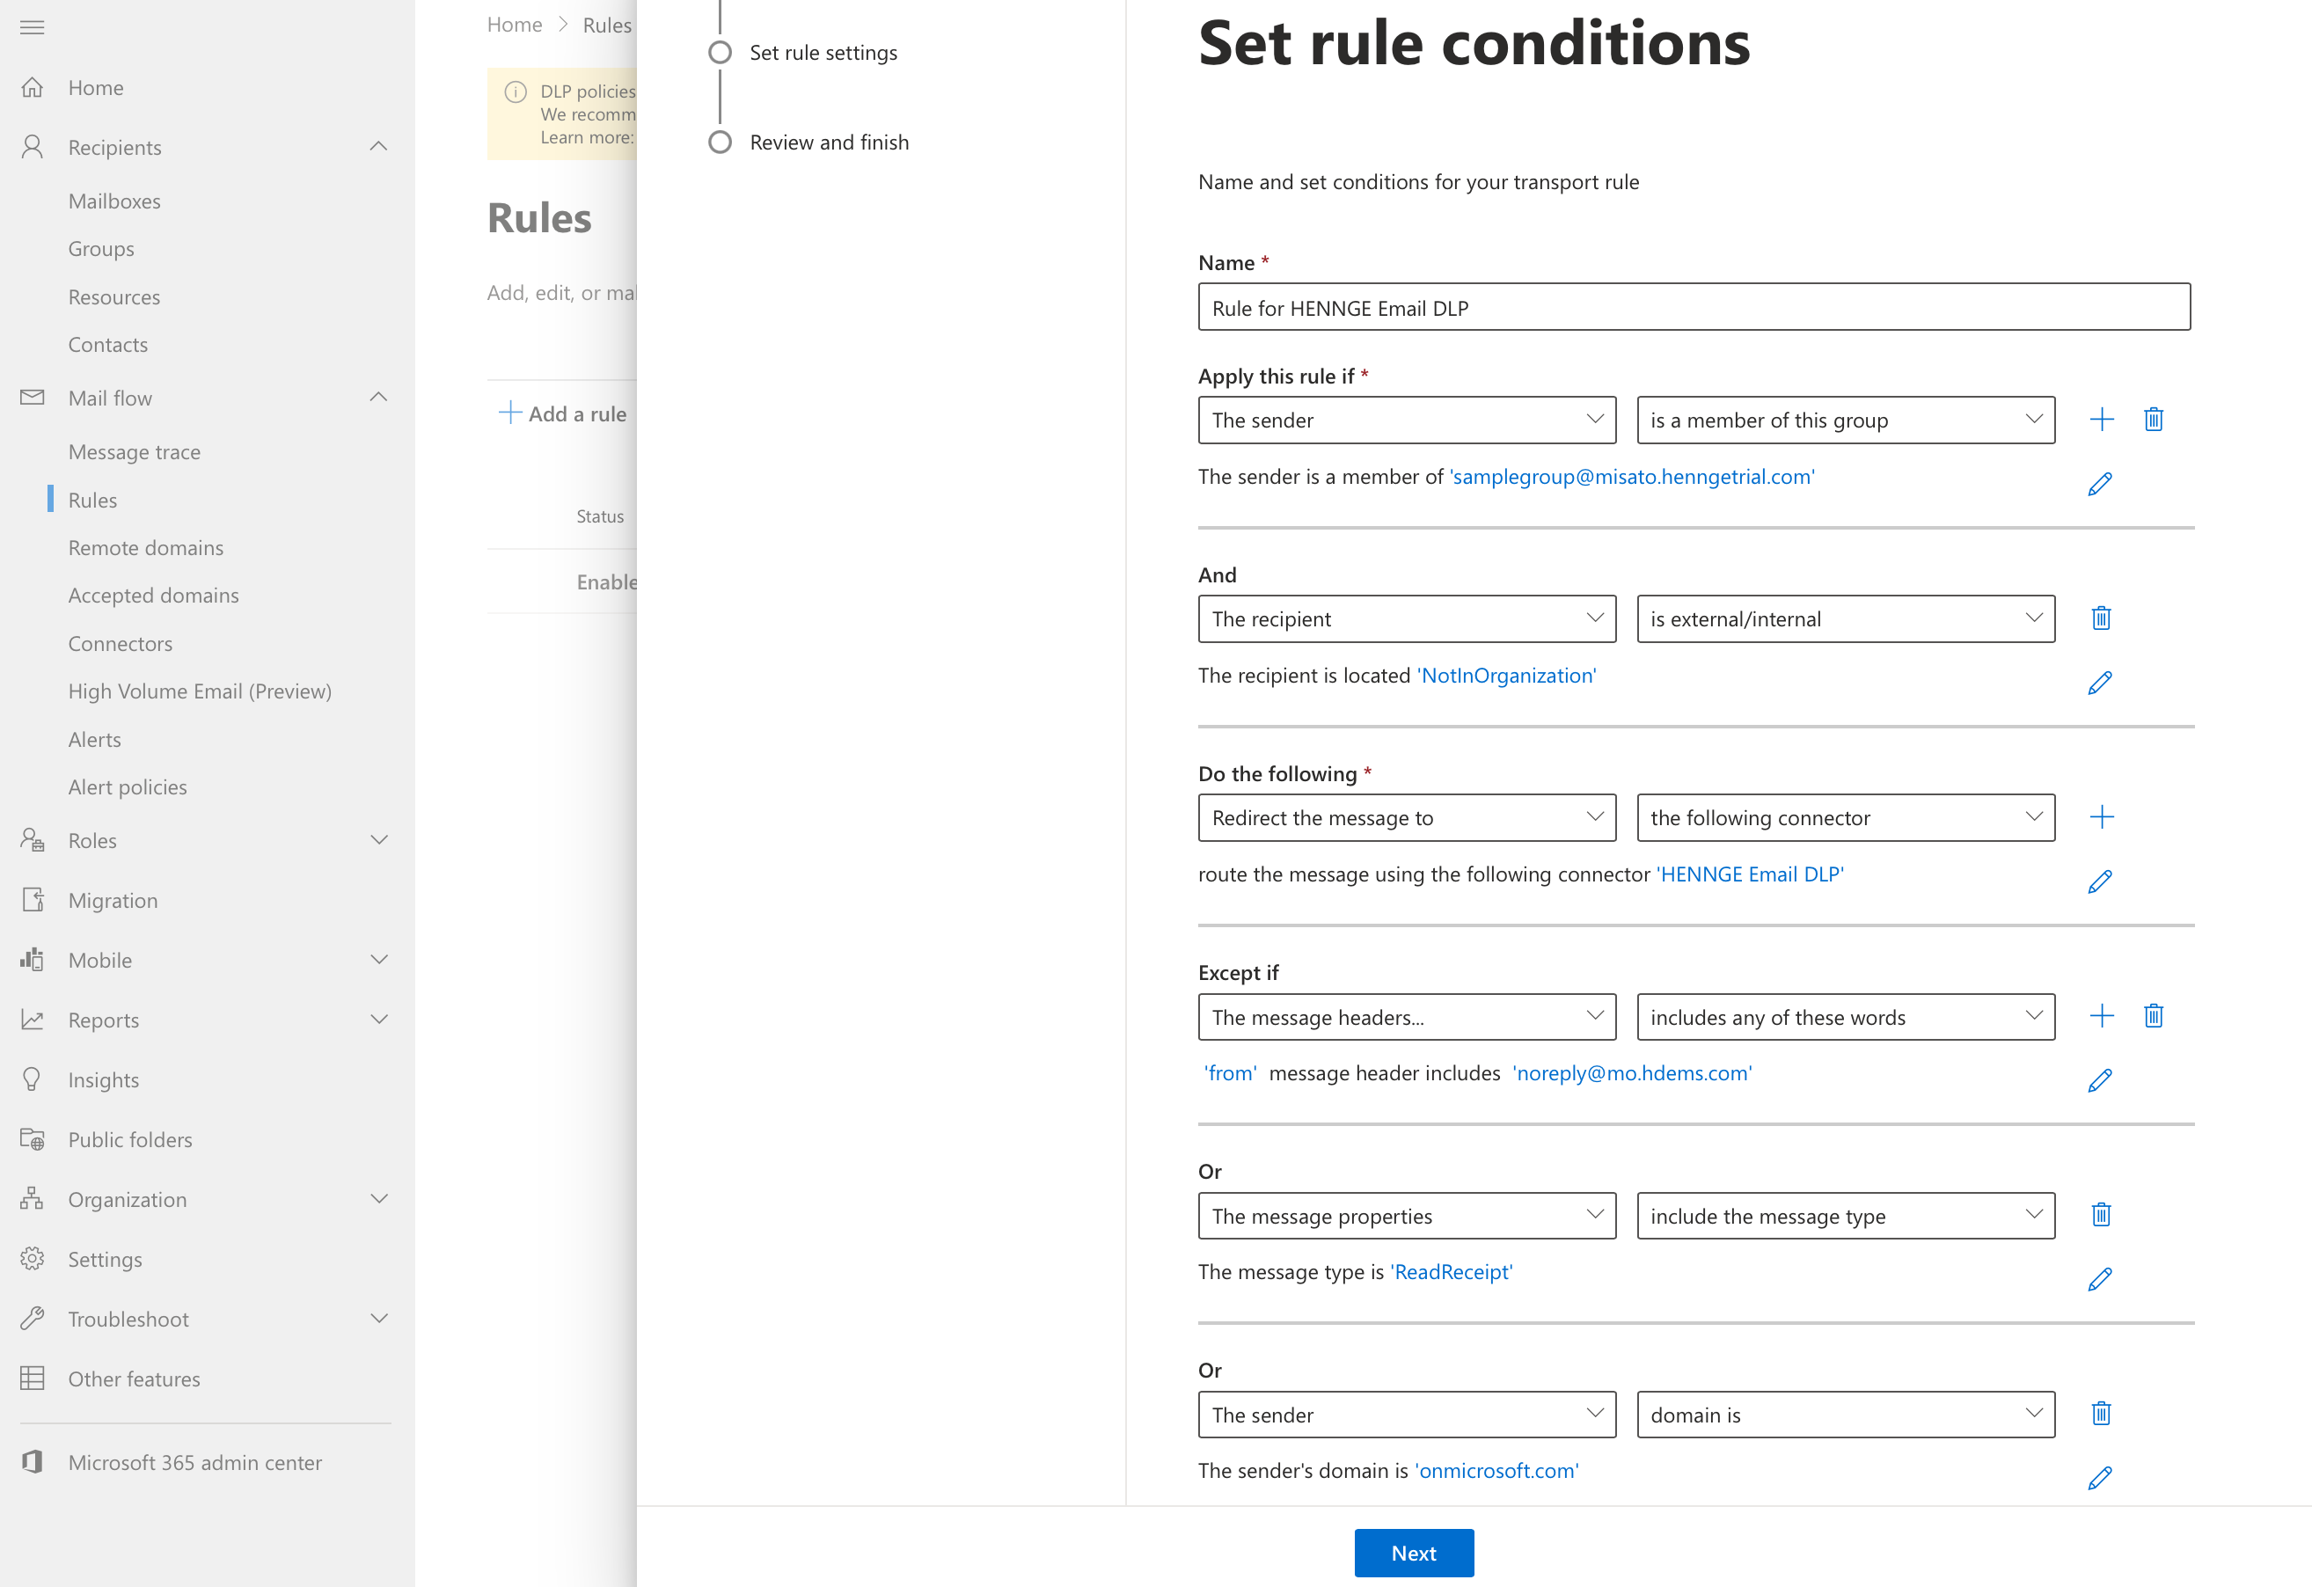Open the 'include the message type' dropdown
This screenshot has width=2312, height=1587.
tap(1846, 1216)
